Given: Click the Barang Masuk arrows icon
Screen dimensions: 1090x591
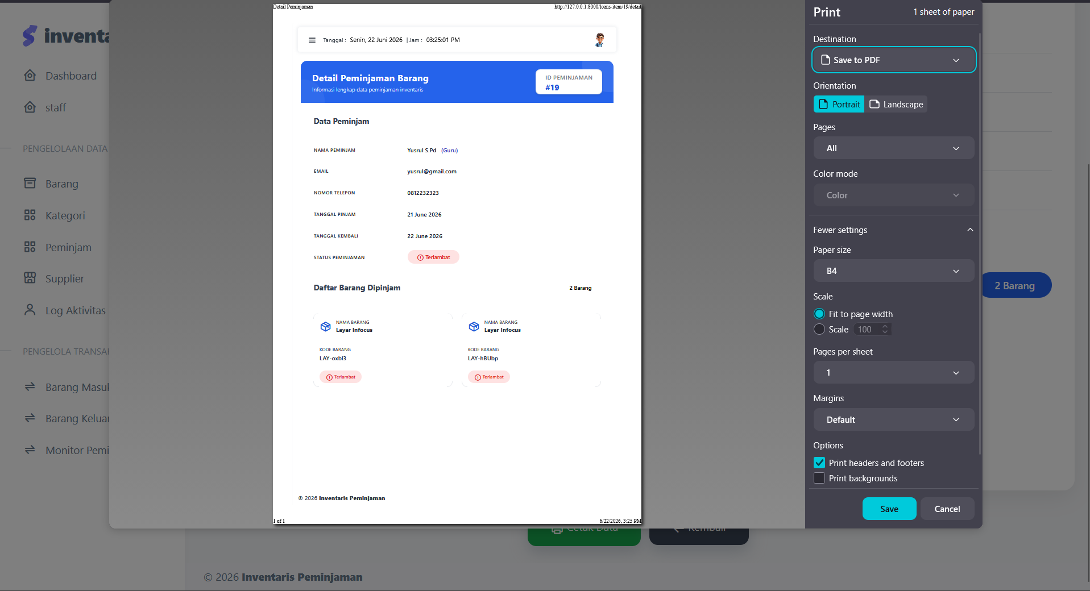Looking at the screenshot, I should point(30,386).
